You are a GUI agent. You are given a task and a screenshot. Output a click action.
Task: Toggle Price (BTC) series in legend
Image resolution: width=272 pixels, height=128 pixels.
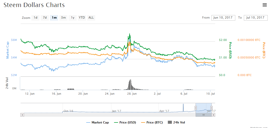coord(152,122)
